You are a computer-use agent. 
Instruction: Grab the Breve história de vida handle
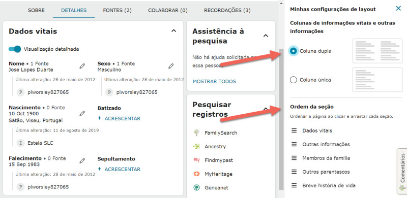[x=294, y=185]
